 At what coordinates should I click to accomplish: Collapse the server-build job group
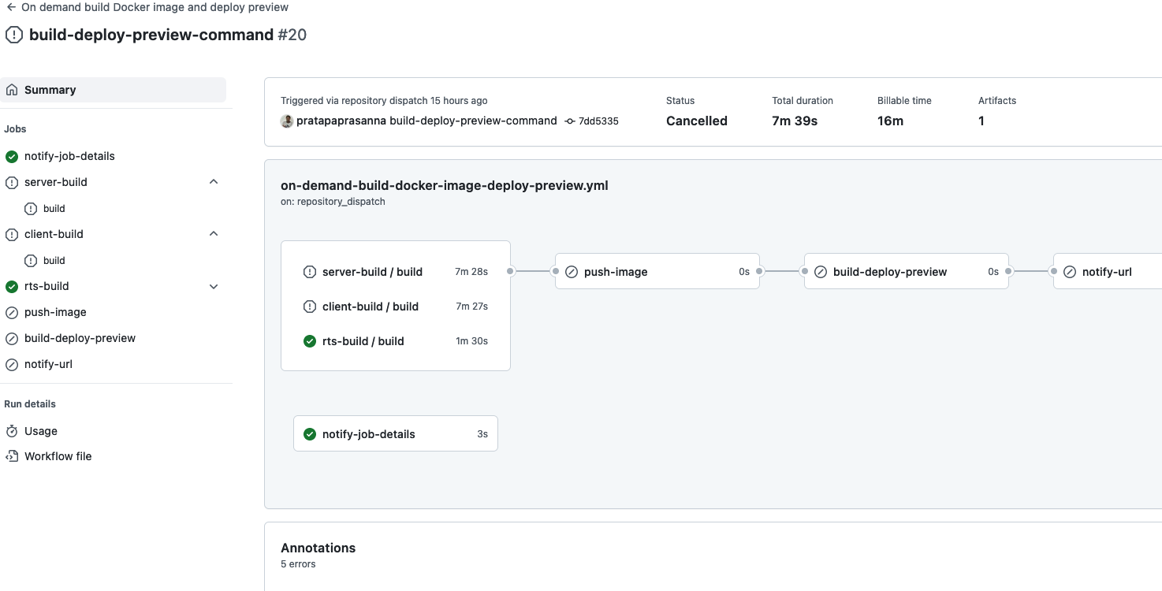[214, 182]
